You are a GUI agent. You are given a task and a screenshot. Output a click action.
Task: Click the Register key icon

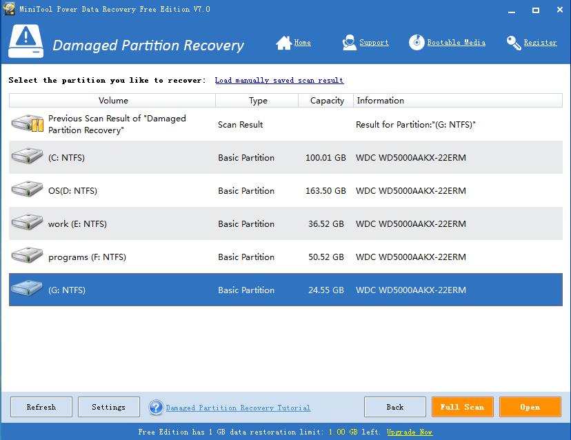(514, 43)
